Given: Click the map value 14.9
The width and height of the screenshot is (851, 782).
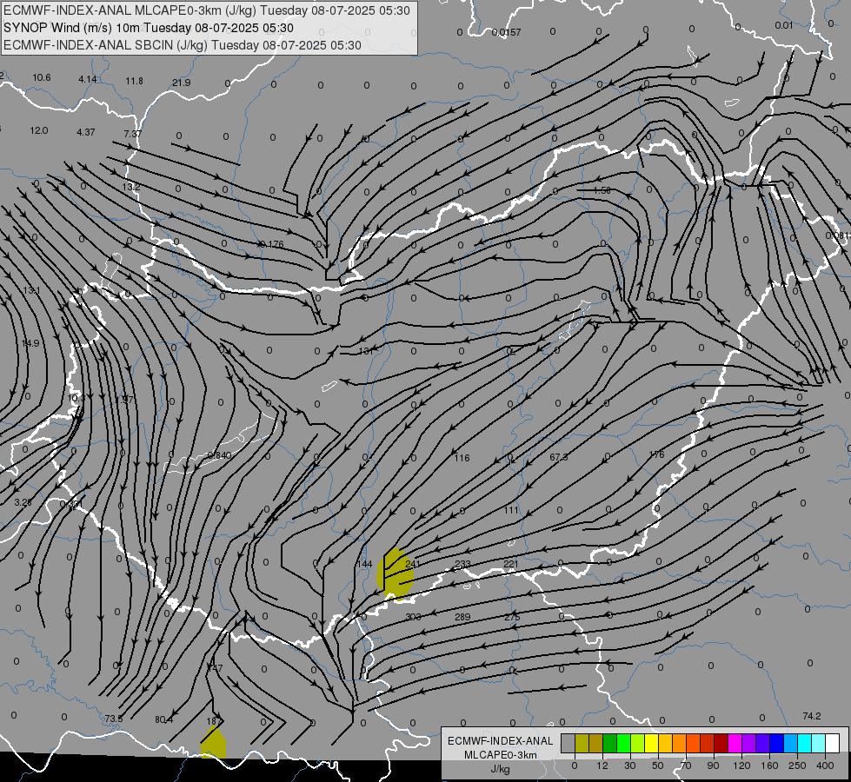Looking at the screenshot, I should coord(30,343).
